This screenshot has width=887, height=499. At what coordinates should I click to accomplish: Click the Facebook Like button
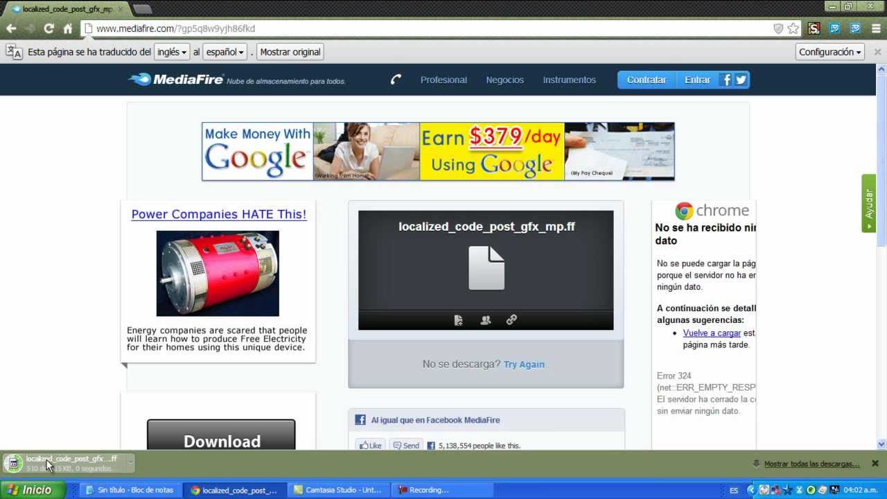(x=369, y=446)
